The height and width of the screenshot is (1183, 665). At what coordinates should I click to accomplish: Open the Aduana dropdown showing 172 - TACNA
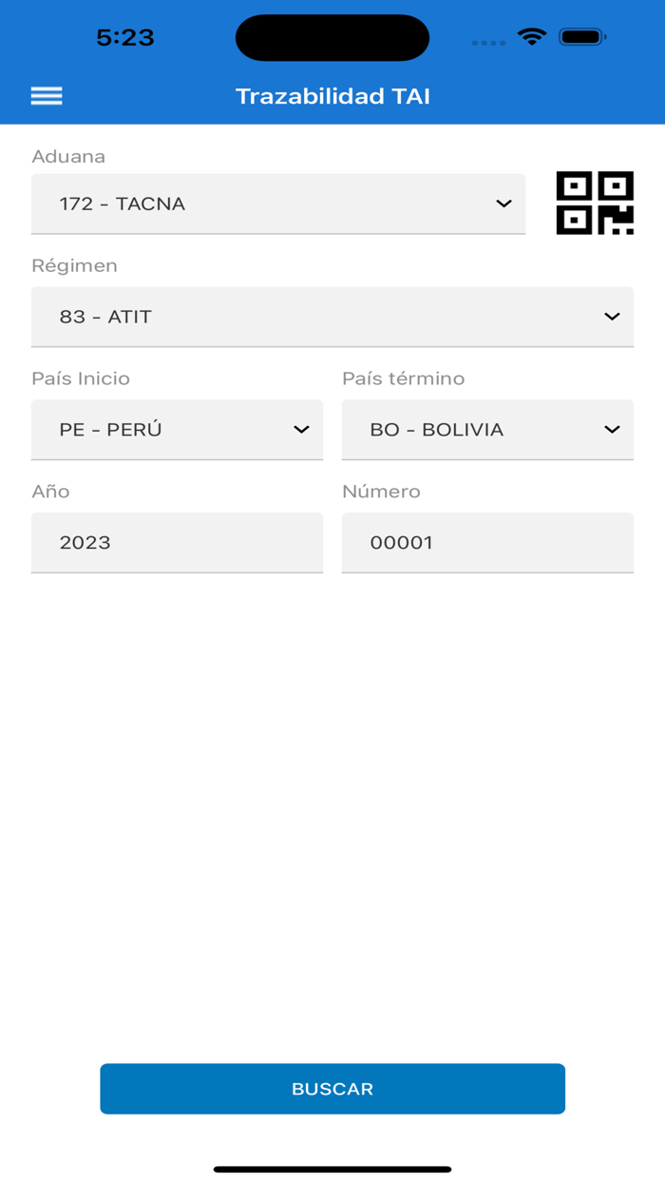point(277,204)
